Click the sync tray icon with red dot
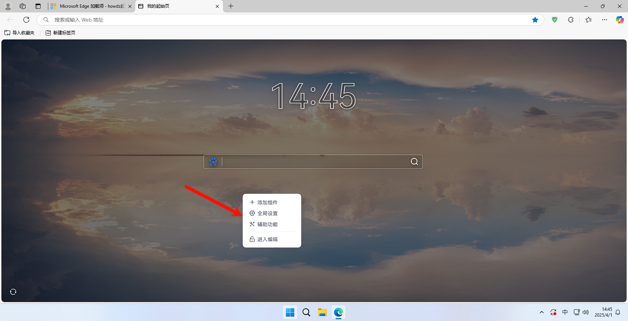Image resolution: width=628 pixels, height=321 pixels. (x=553, y=312)
